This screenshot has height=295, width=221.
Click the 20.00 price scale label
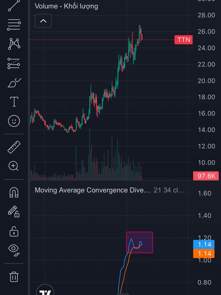(206, 81)
